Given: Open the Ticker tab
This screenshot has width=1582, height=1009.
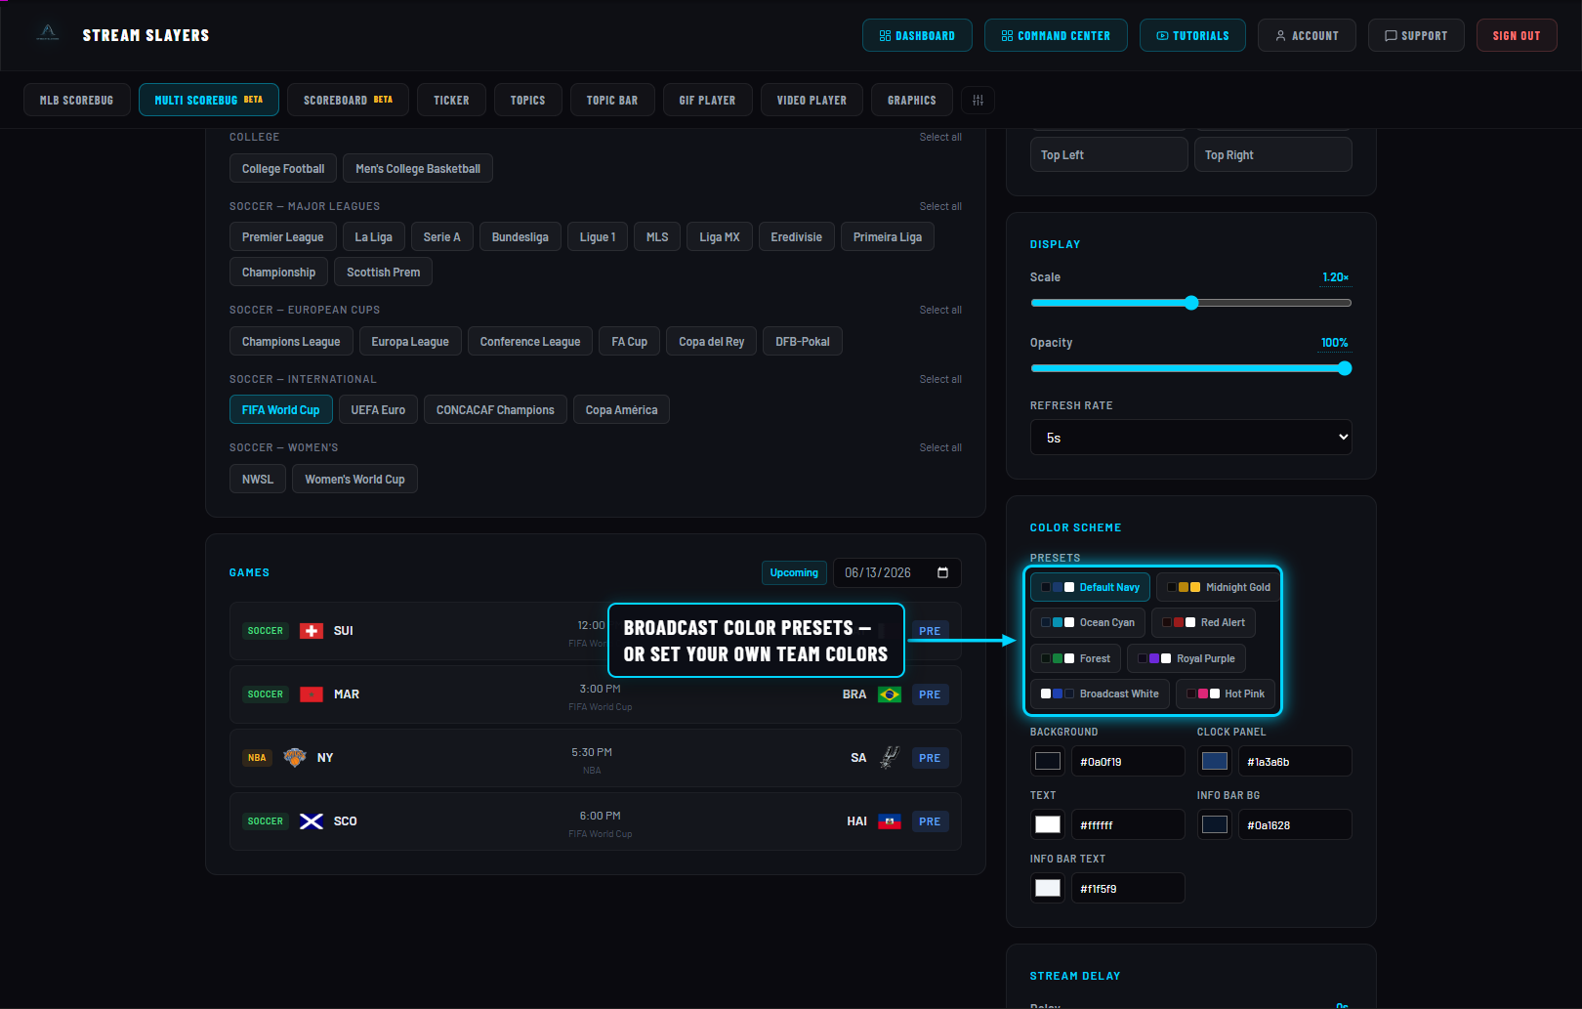Looking at the screenshot, I should (451, 100).
